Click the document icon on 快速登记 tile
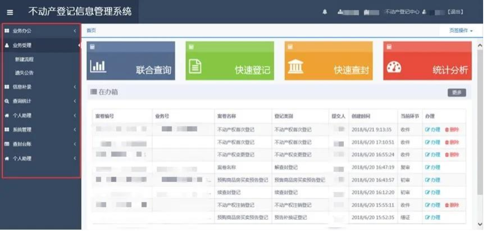The image size is (484, 232). 195,66
